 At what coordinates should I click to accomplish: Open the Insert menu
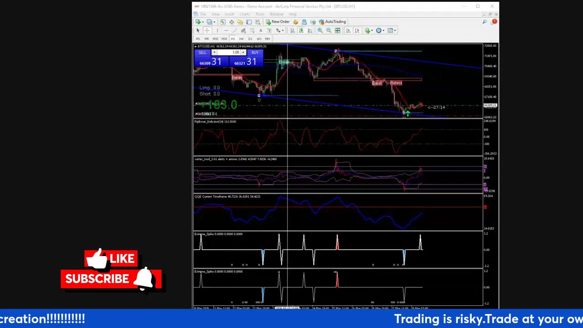pos(230,14)
